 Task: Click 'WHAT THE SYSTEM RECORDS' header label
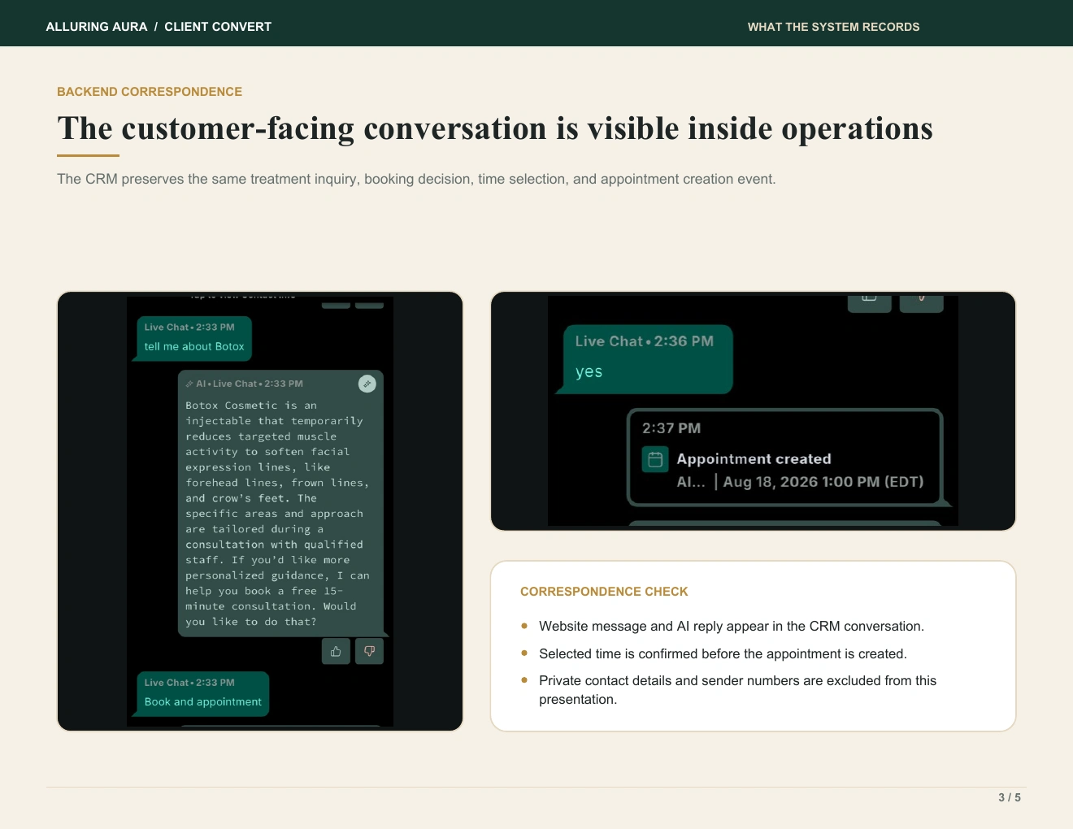[833, 27]
